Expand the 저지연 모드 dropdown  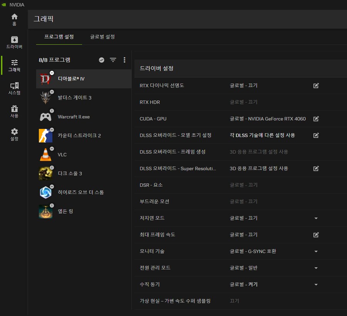point(316,218)
